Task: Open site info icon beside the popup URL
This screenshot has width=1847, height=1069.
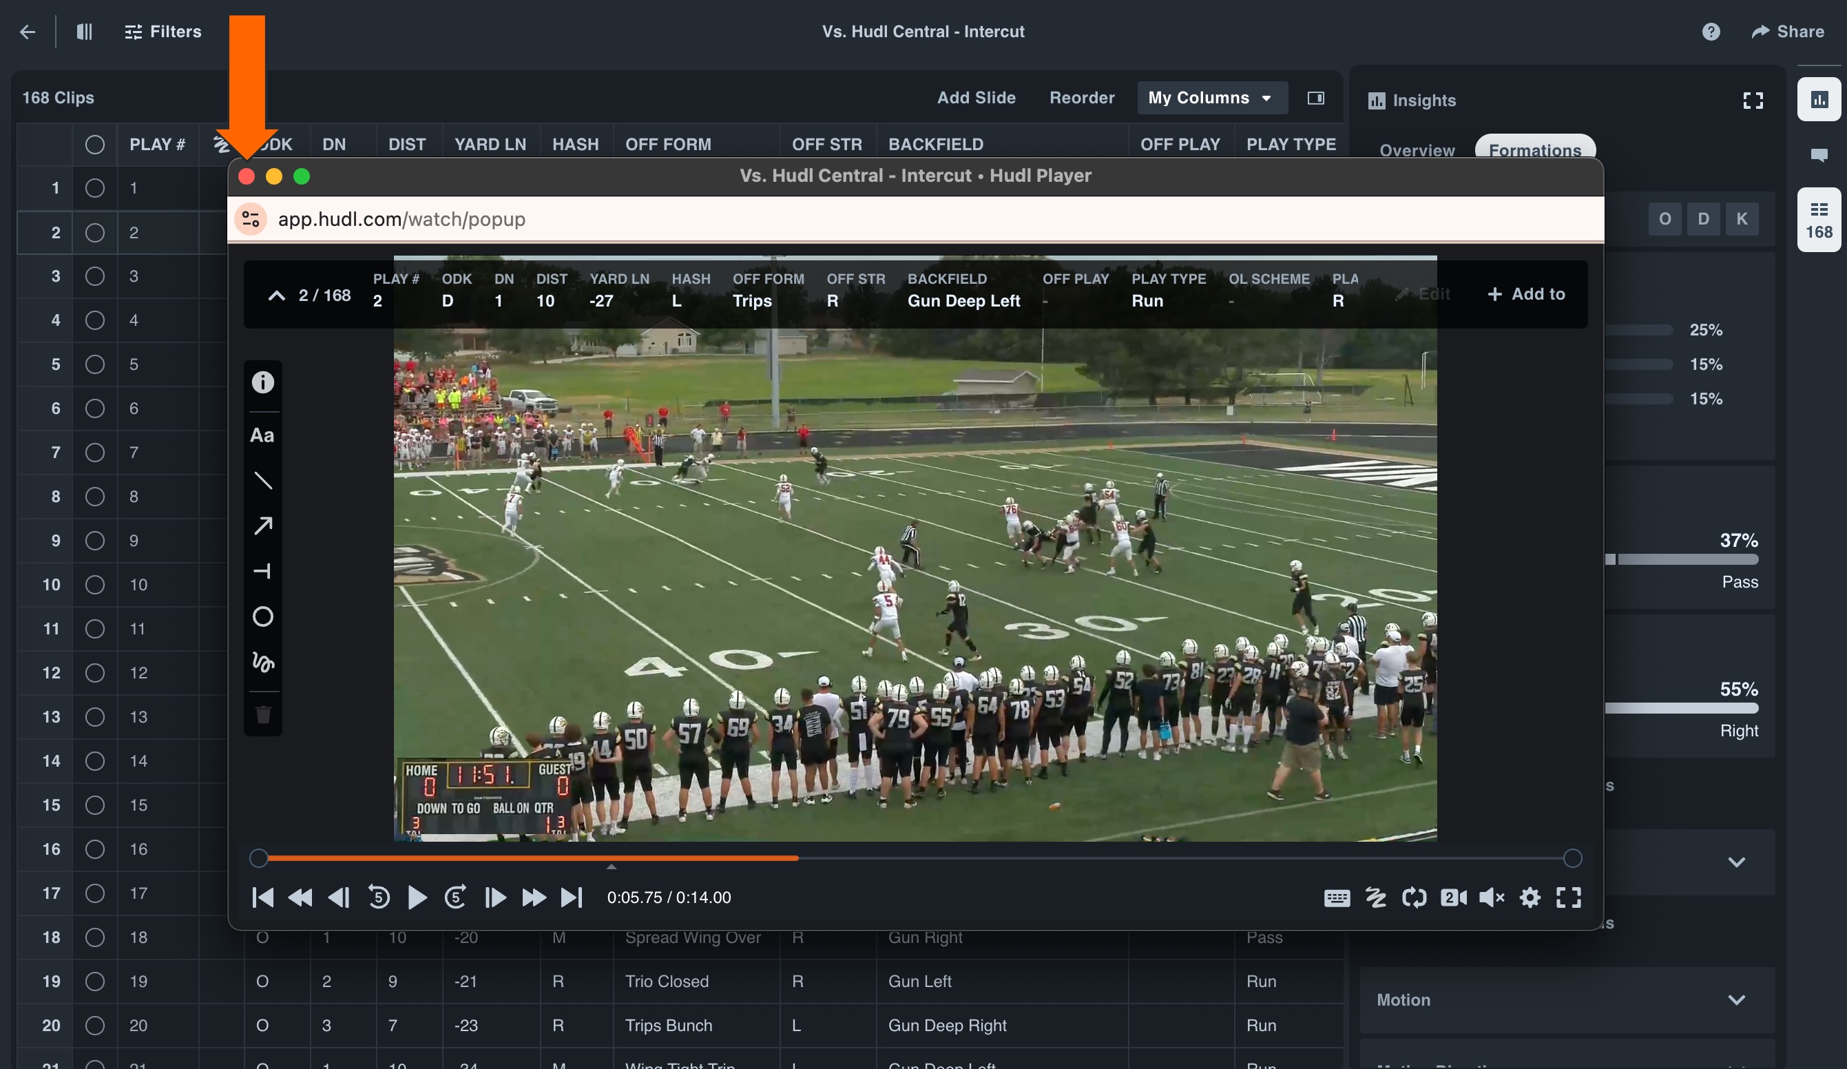Action: 251,219
